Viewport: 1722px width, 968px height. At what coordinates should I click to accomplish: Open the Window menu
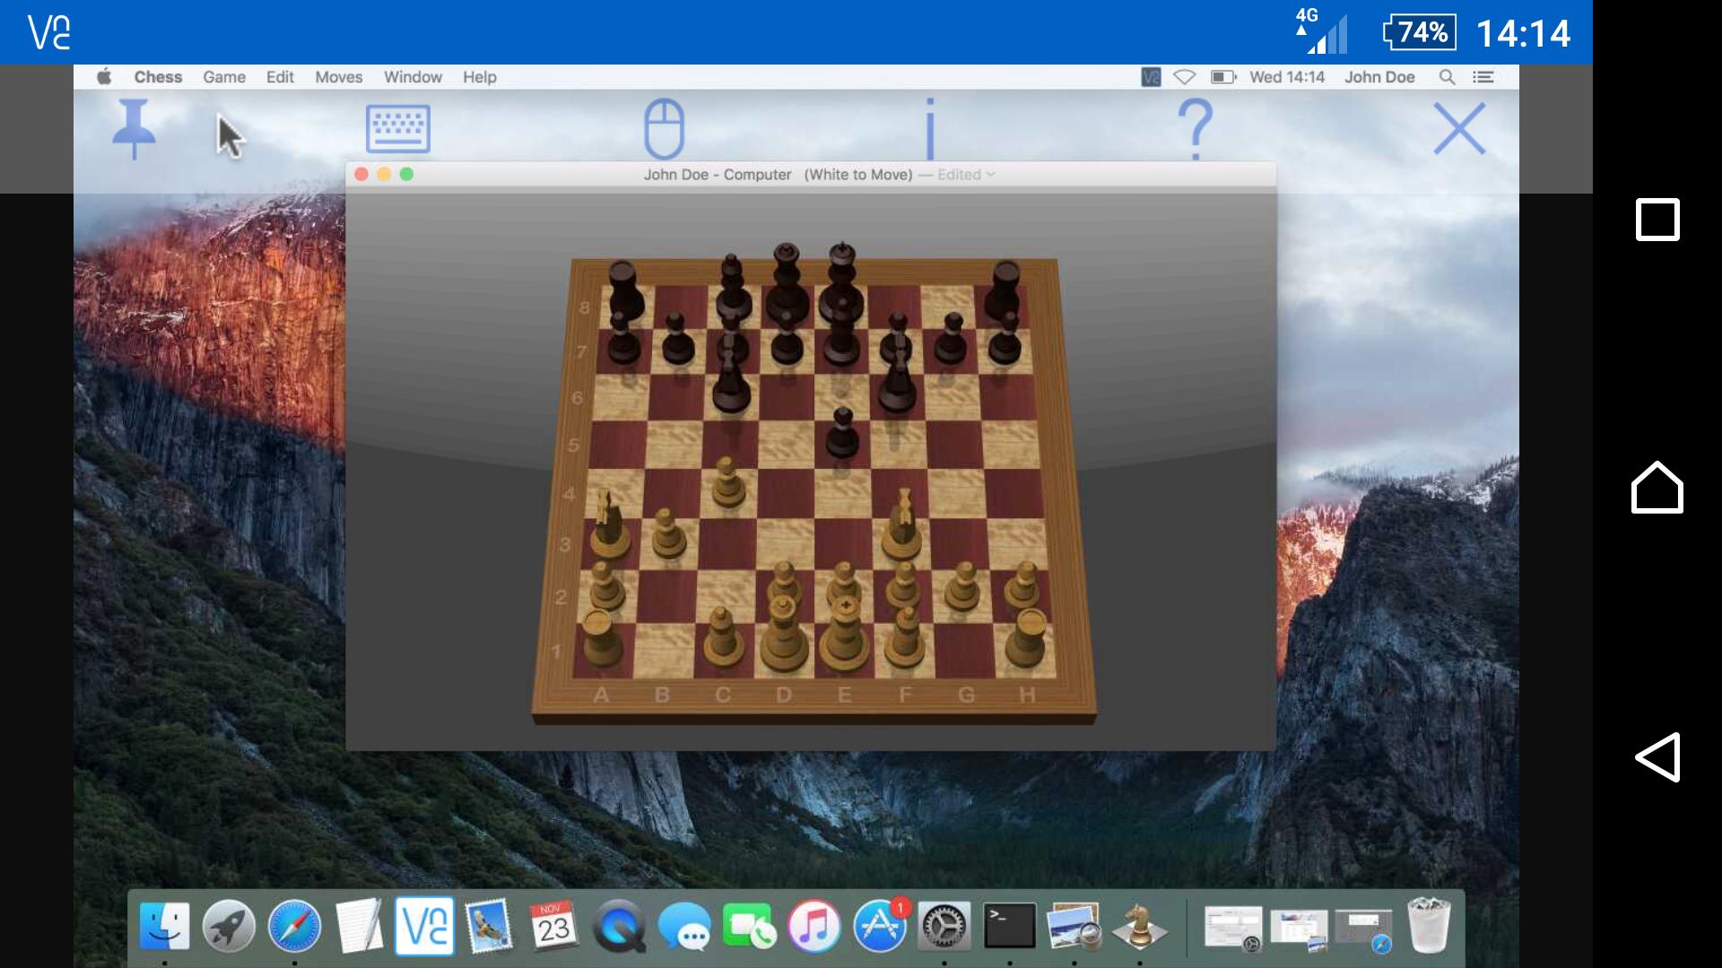413,77
